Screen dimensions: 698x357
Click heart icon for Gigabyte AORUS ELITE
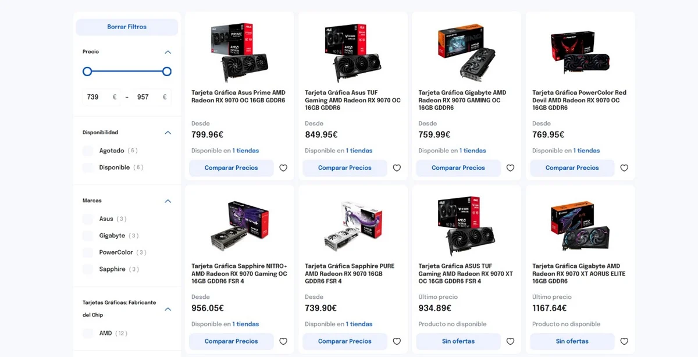(624, 341)
